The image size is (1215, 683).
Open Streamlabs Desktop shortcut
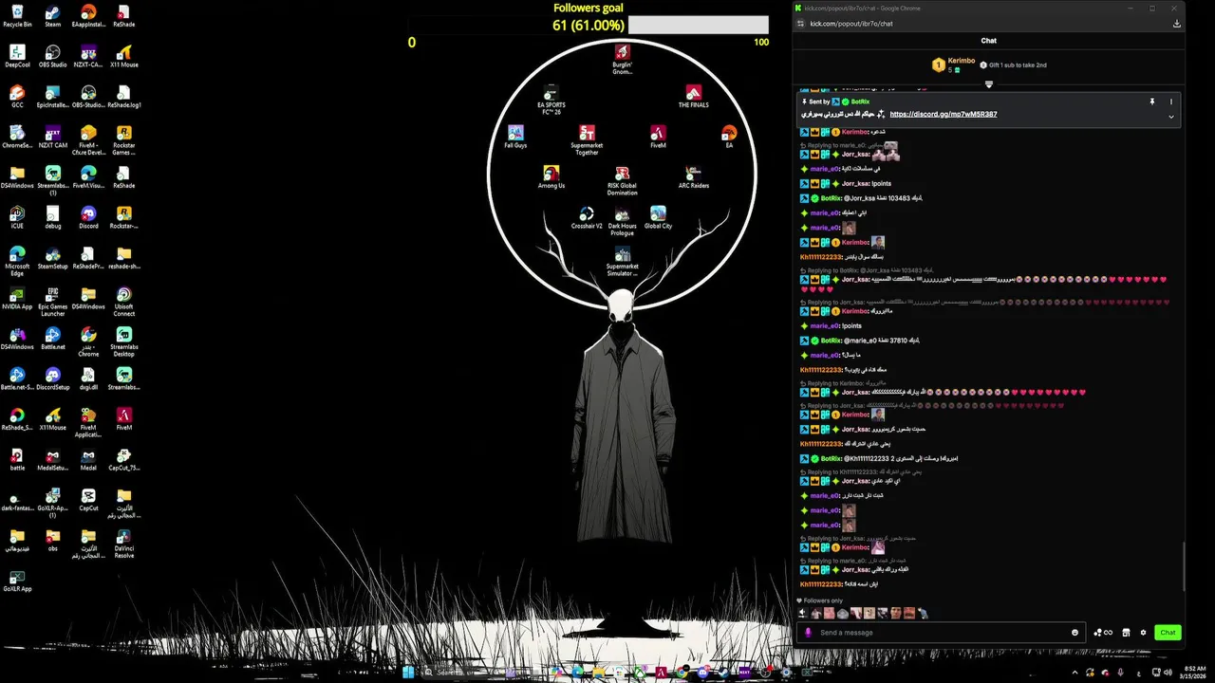[x=124, y=342]
